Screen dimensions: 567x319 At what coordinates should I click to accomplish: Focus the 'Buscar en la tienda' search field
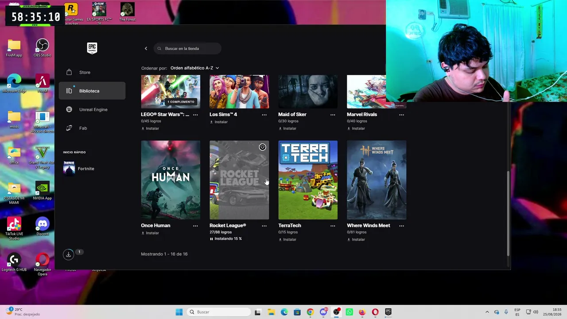pos(187,48)
